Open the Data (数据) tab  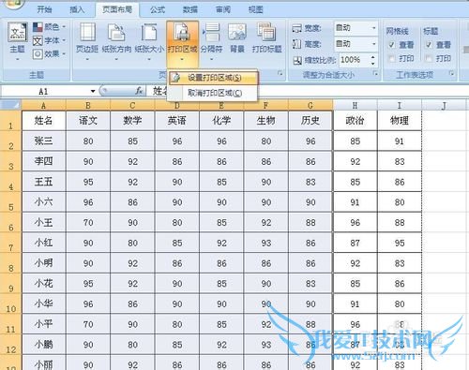(x=190, y=9)
